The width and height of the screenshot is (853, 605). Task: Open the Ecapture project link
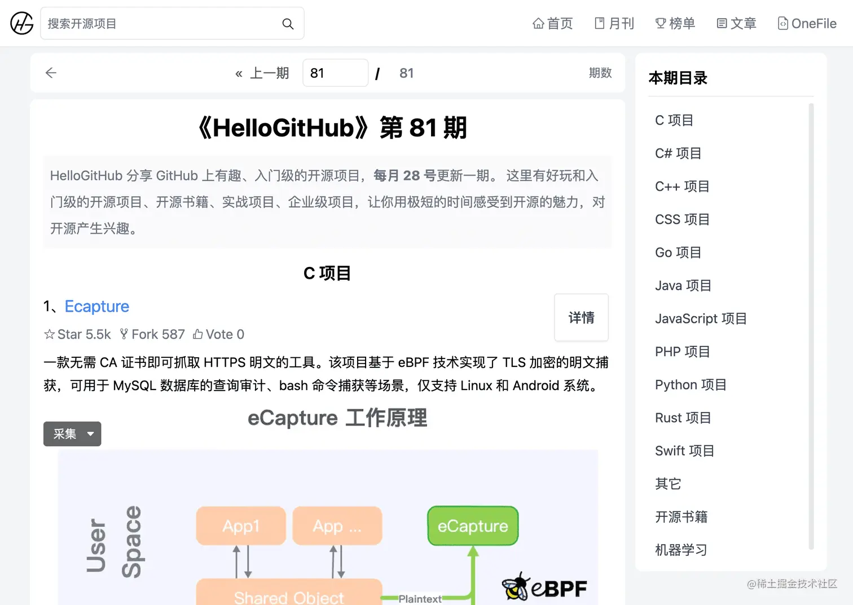(97, 306)
